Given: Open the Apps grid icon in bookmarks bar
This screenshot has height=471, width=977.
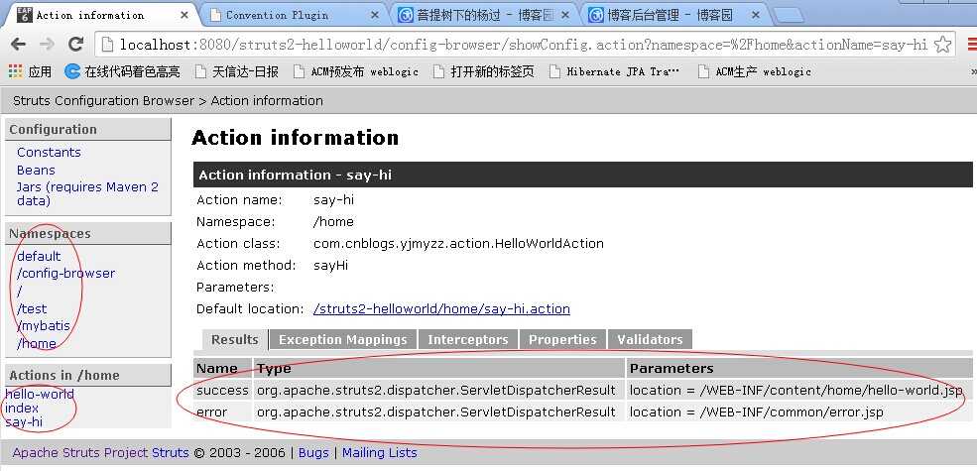Looking at the screenshot, I should point(16,71).
